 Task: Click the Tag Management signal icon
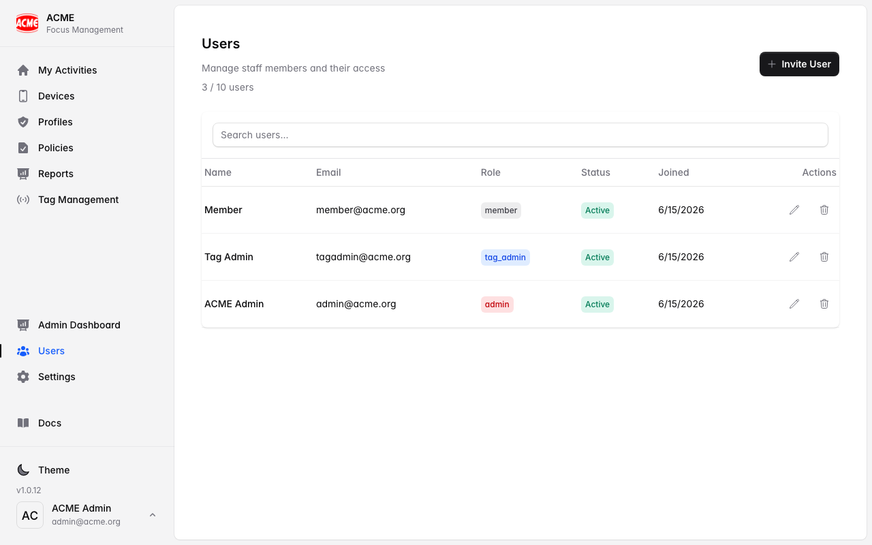[23, 200]
